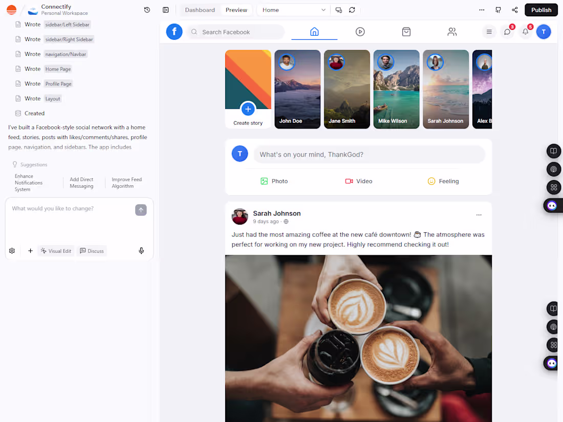Click the What's on your mind field

point(370,154)
